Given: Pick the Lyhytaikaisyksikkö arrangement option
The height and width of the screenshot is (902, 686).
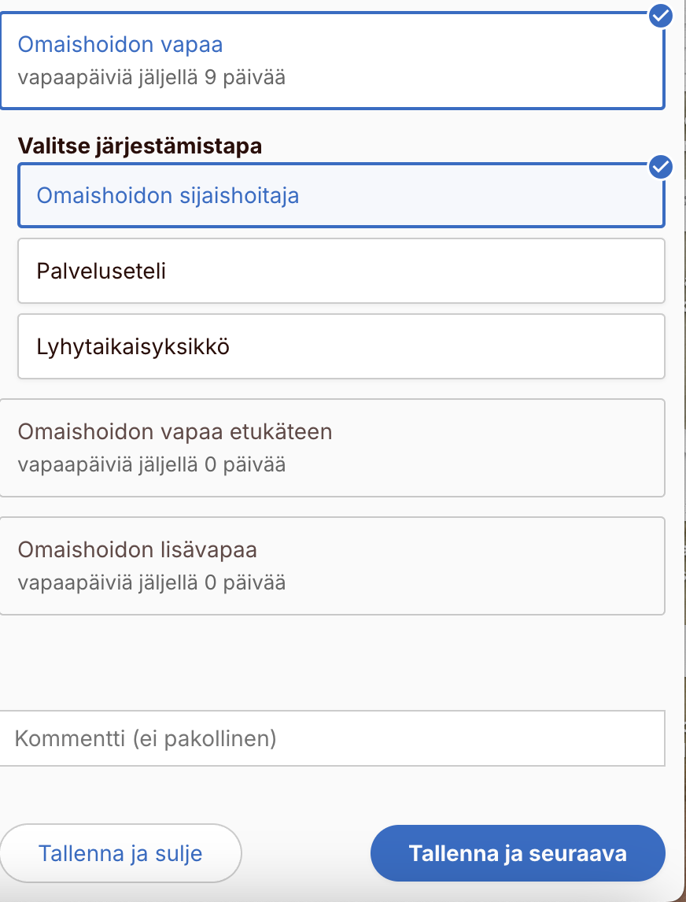Looking at the screenshot, I should (133, 347).
